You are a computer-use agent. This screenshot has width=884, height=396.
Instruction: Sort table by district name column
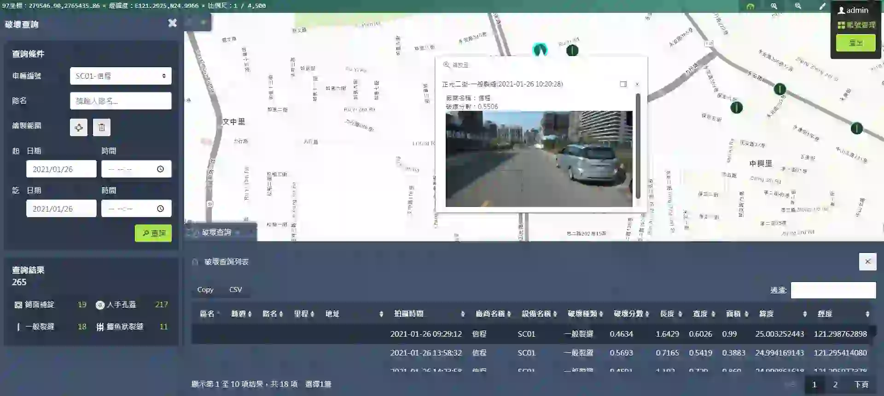click(x=209, y=314)
